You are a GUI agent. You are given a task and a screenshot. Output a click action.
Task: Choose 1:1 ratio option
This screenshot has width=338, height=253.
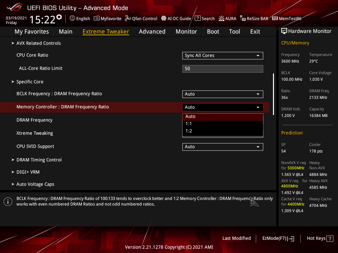pyautogui.click(x=223, y=124)
